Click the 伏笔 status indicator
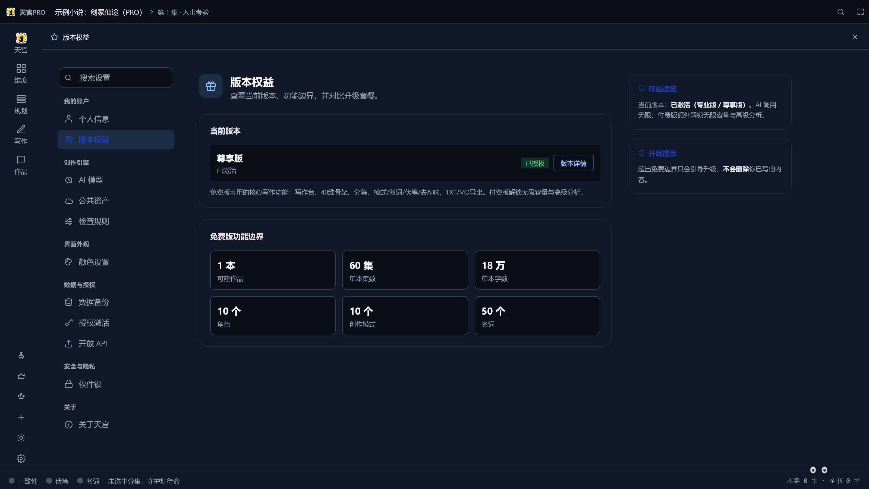Screen dimensions: 869x489 [57, 481]
